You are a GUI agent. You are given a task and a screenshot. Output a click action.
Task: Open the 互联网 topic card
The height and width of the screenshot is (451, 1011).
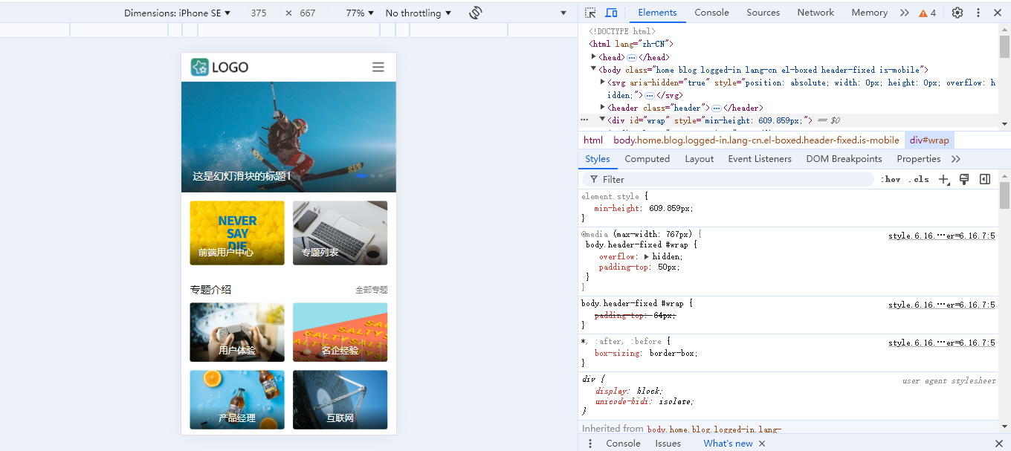tap(340, 400)
